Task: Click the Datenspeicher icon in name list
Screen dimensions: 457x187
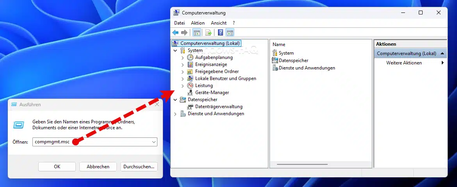Action: tap(275, 60)
